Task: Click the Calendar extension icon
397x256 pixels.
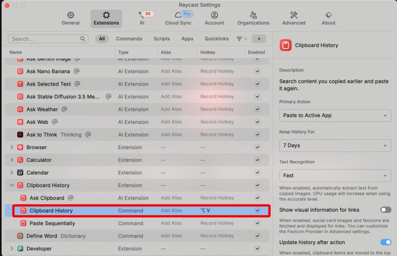Action: click(20, 172)
